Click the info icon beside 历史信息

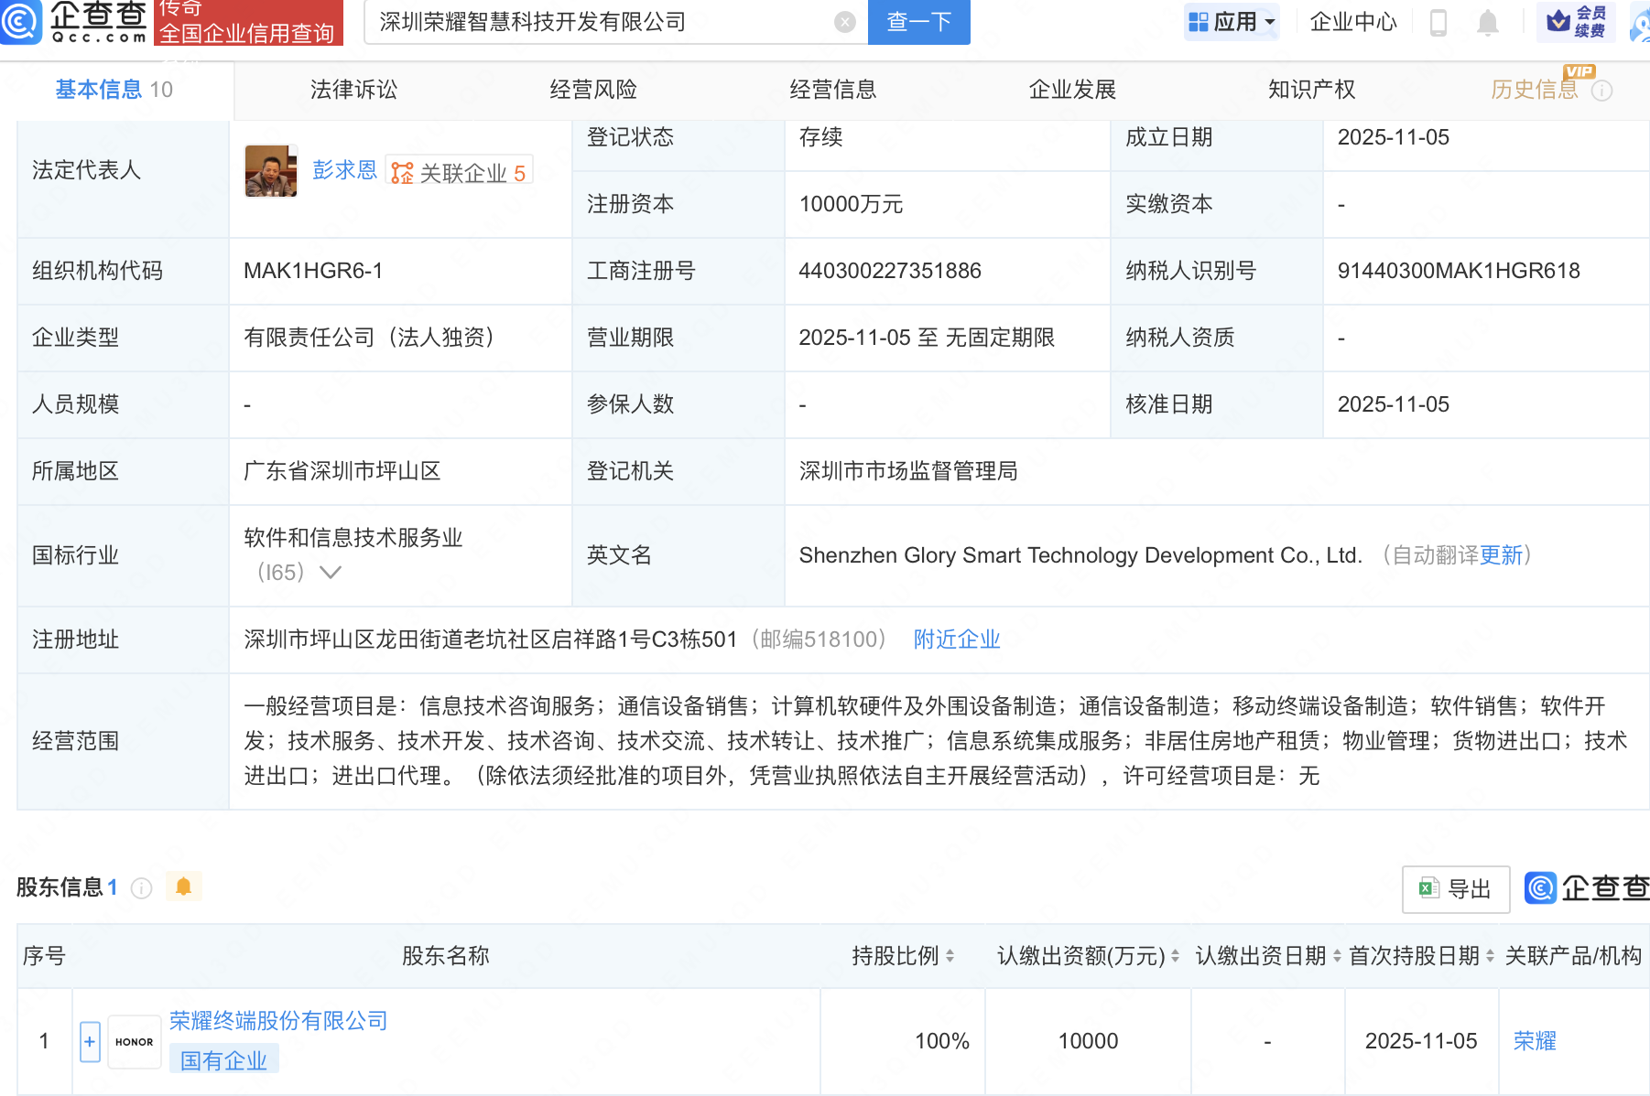[x=1601, y=91]
